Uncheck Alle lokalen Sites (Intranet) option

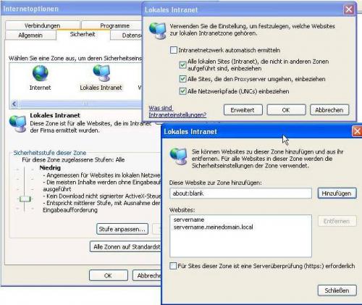182,64
